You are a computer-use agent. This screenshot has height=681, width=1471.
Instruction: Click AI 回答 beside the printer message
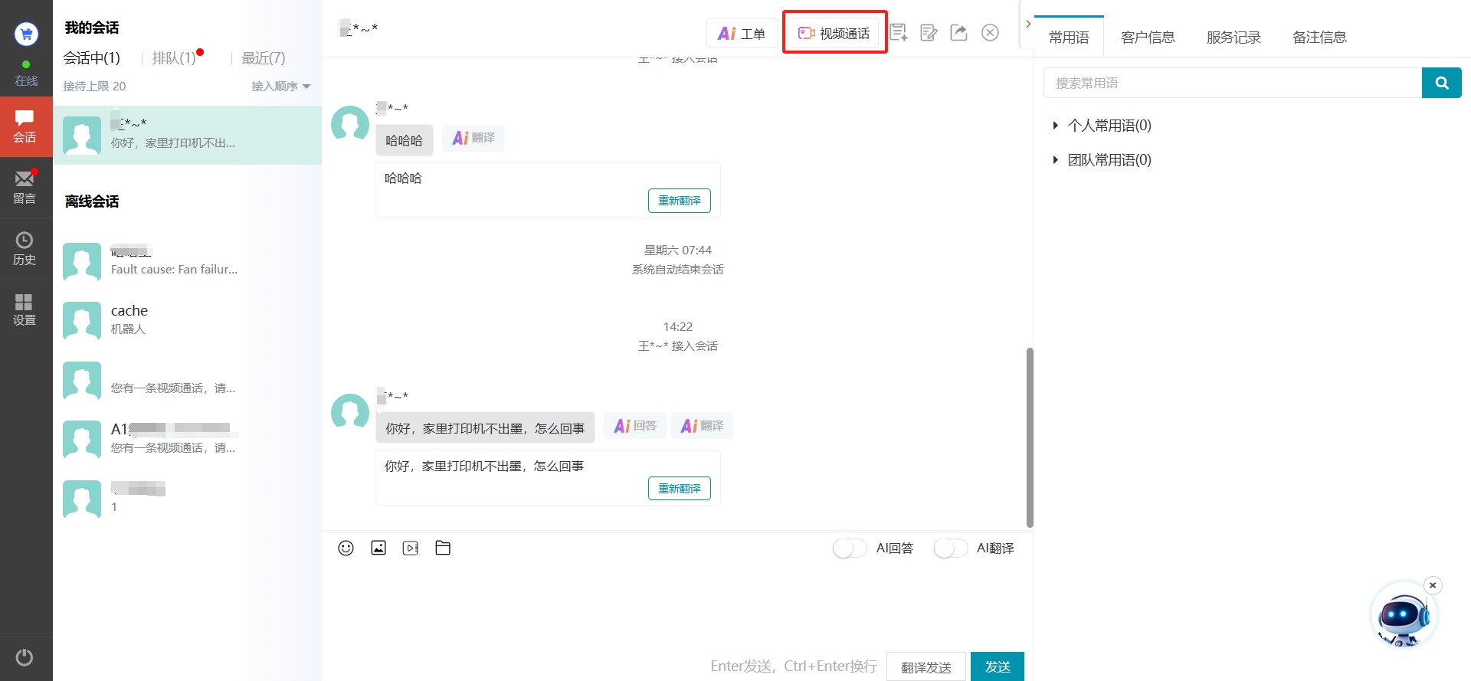(x=635, y=426)
